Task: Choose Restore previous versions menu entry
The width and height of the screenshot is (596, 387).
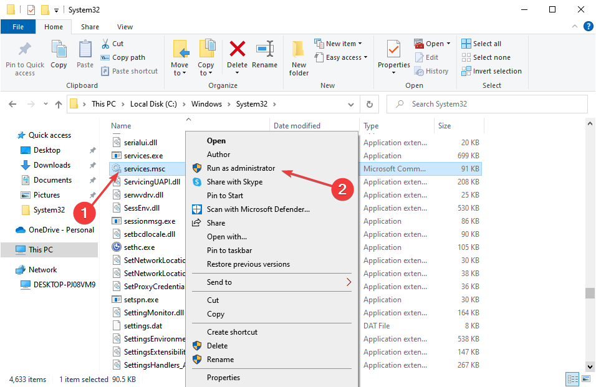Action: tap(248, 264)
